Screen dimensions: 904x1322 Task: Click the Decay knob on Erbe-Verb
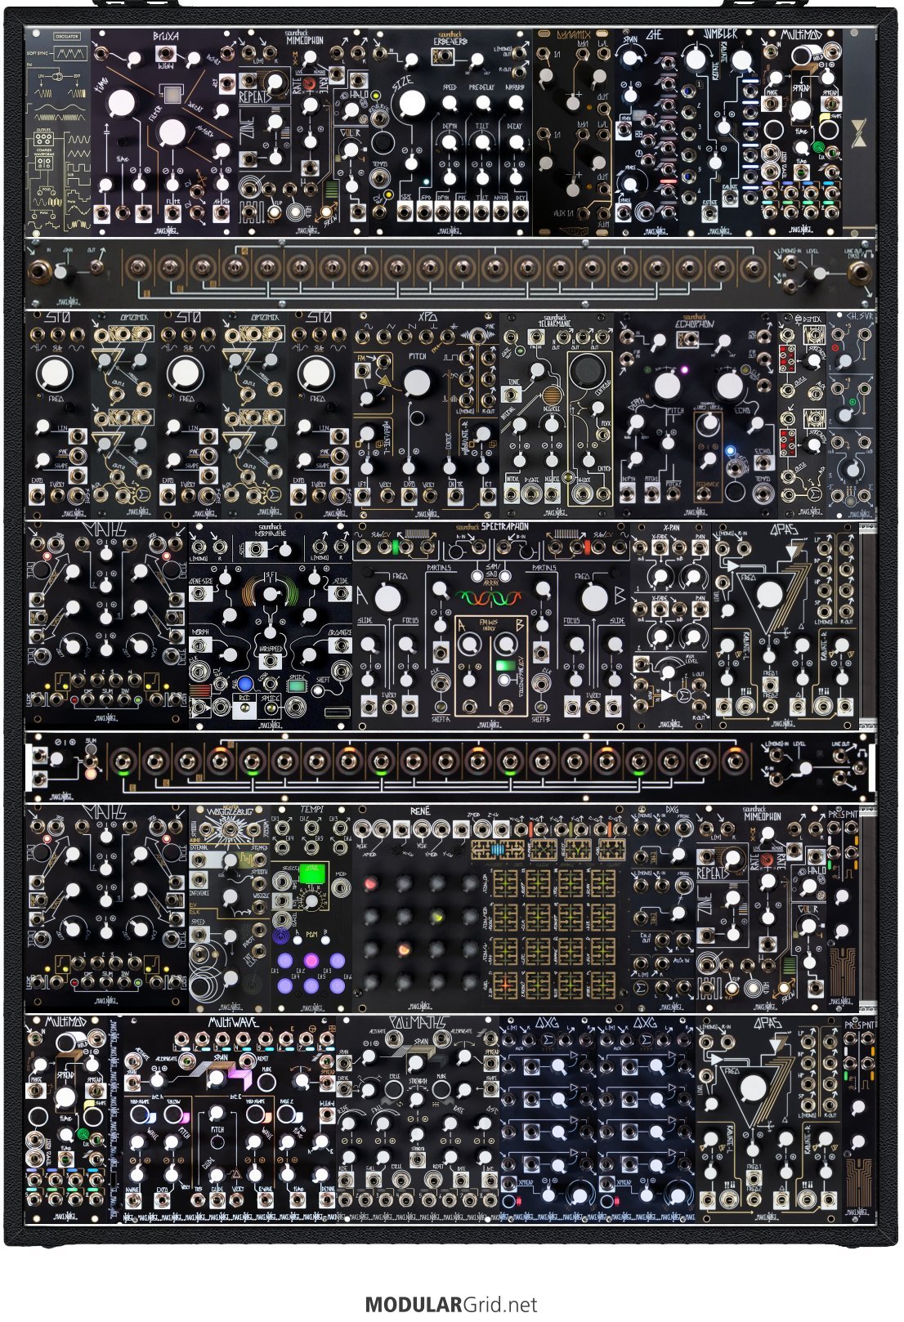pyautogui.click(x=516, y=141)
